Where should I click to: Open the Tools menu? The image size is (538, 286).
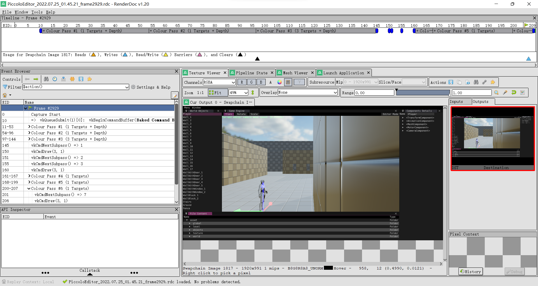(x=37, y=12)
